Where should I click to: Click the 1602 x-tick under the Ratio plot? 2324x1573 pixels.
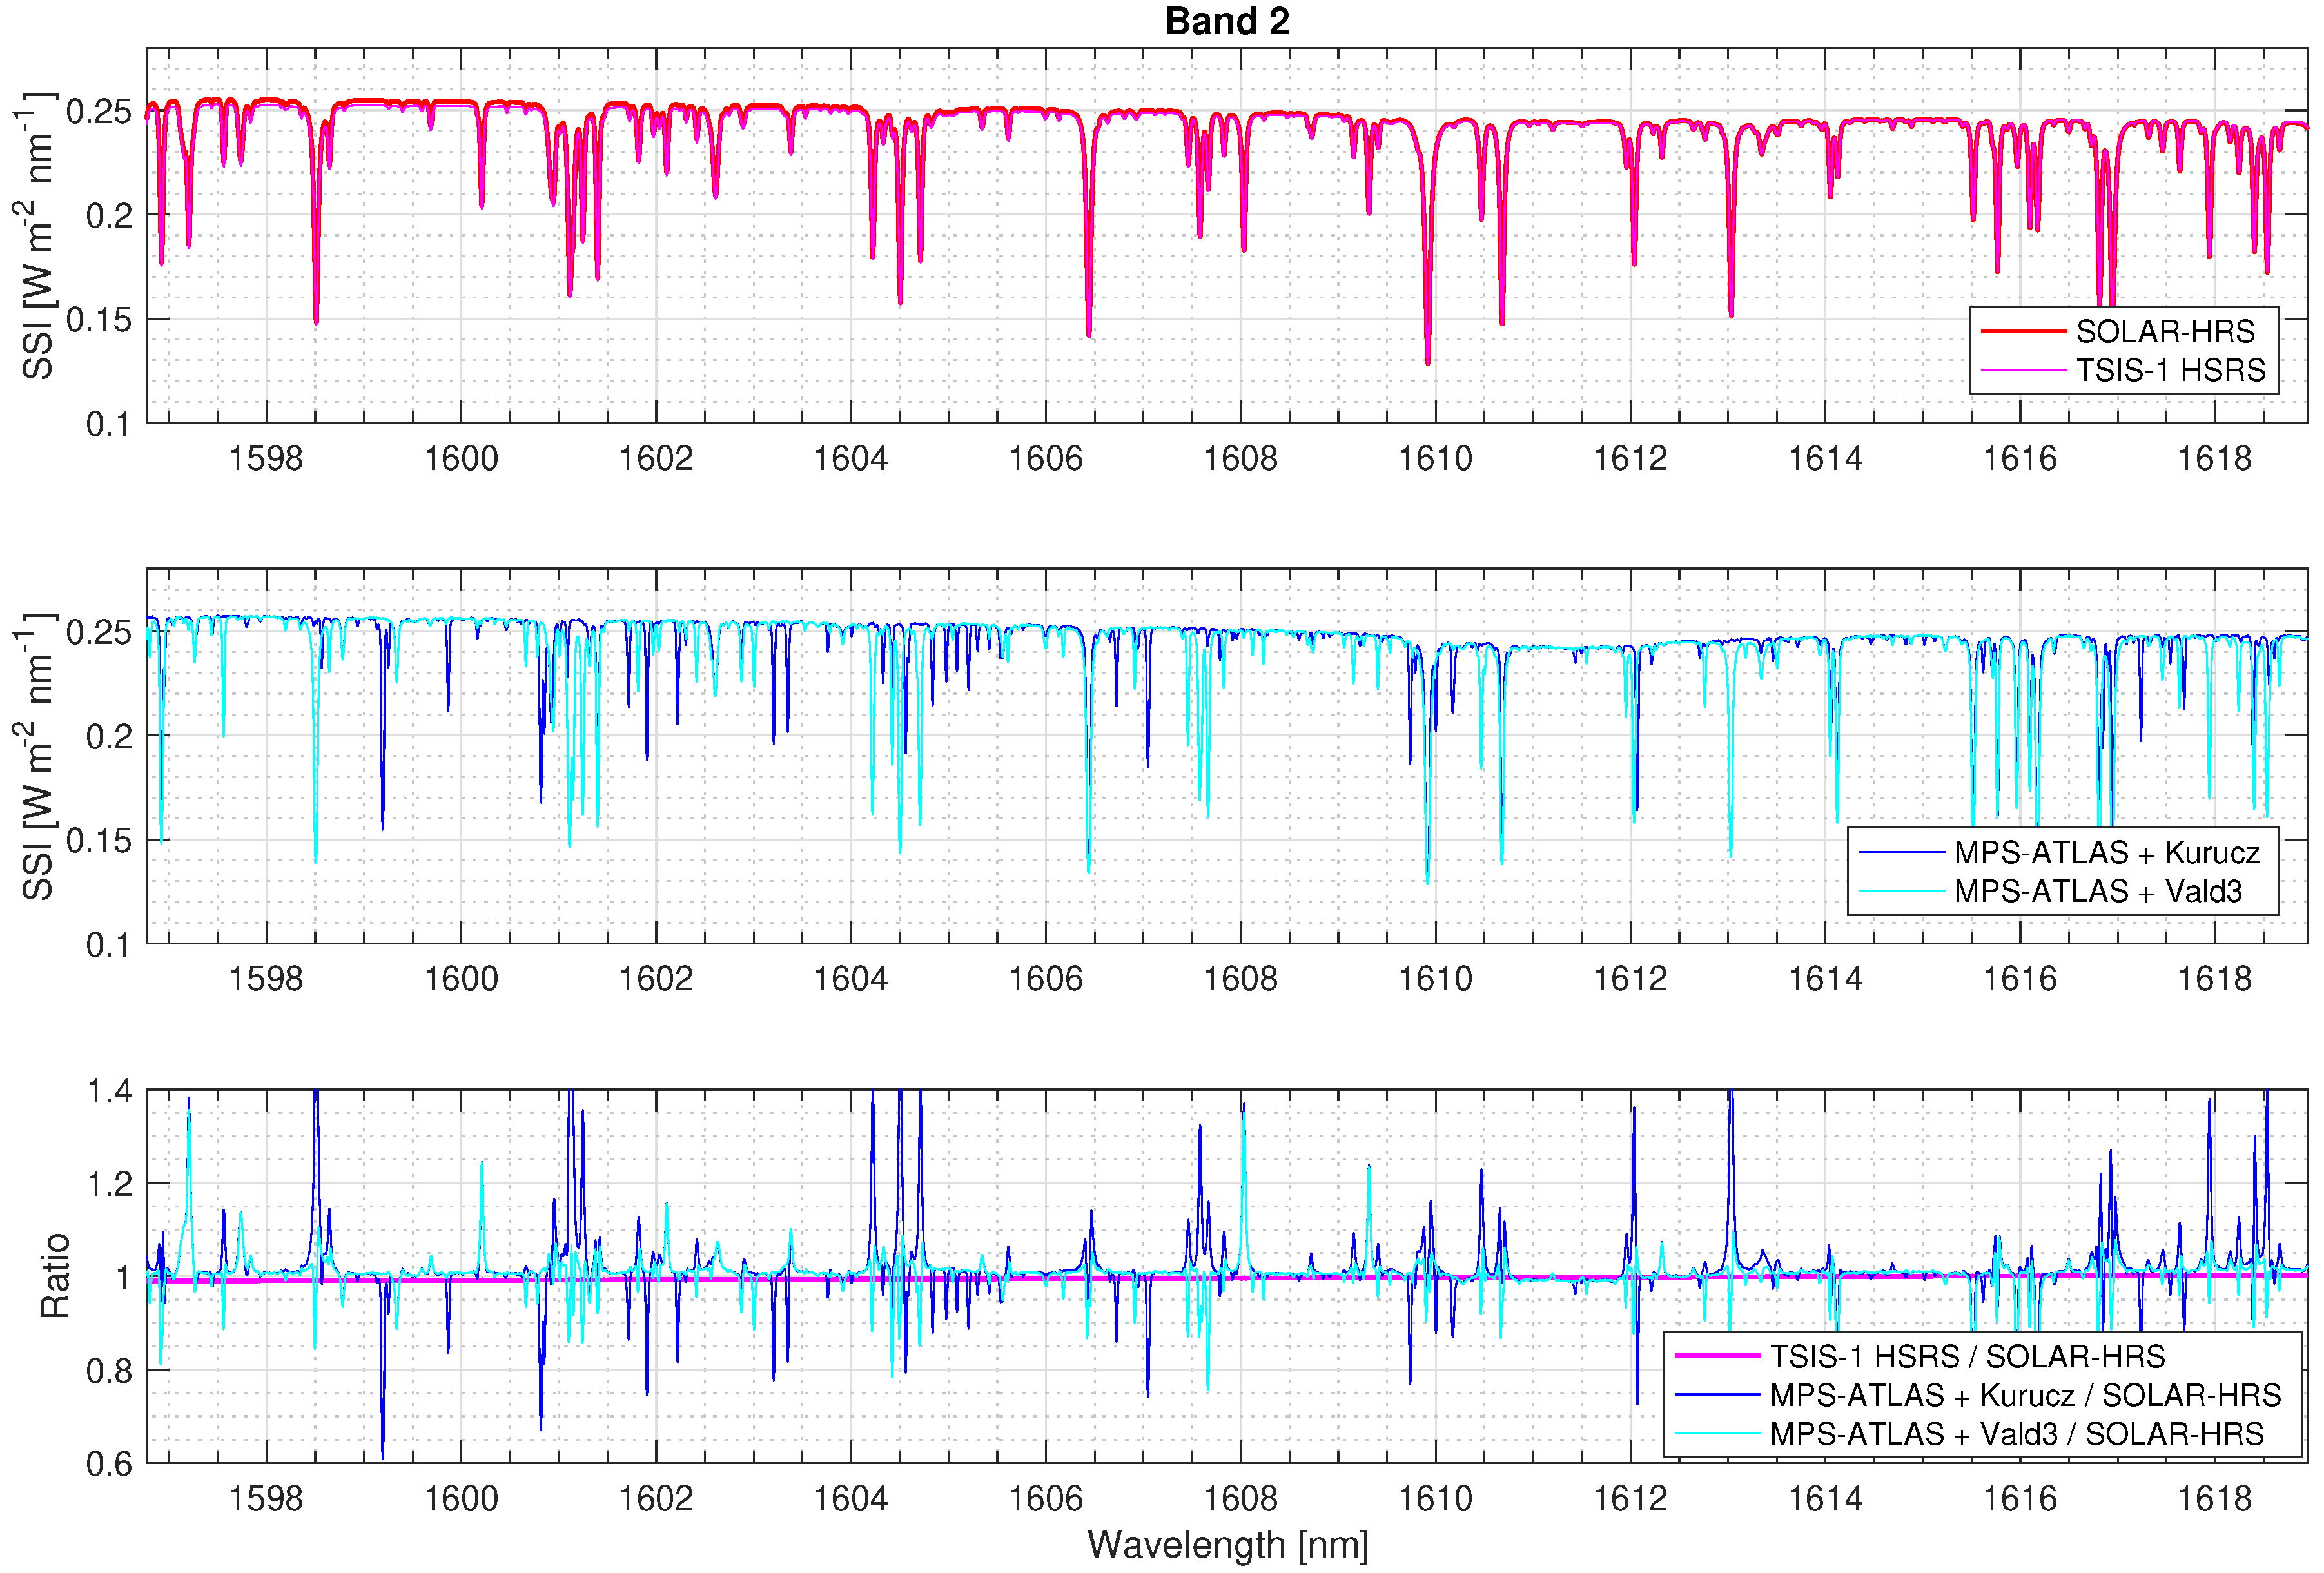coord(656,1498)
